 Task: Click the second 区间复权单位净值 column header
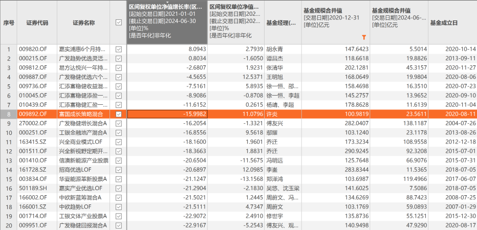tap(236, 22)
